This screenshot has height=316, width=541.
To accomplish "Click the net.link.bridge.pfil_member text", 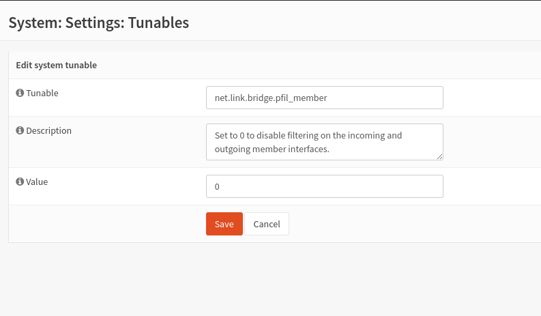I will (x=271, y=98).
